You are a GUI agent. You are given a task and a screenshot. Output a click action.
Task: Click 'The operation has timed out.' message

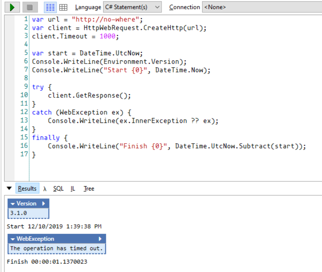[x=56, y=249]
